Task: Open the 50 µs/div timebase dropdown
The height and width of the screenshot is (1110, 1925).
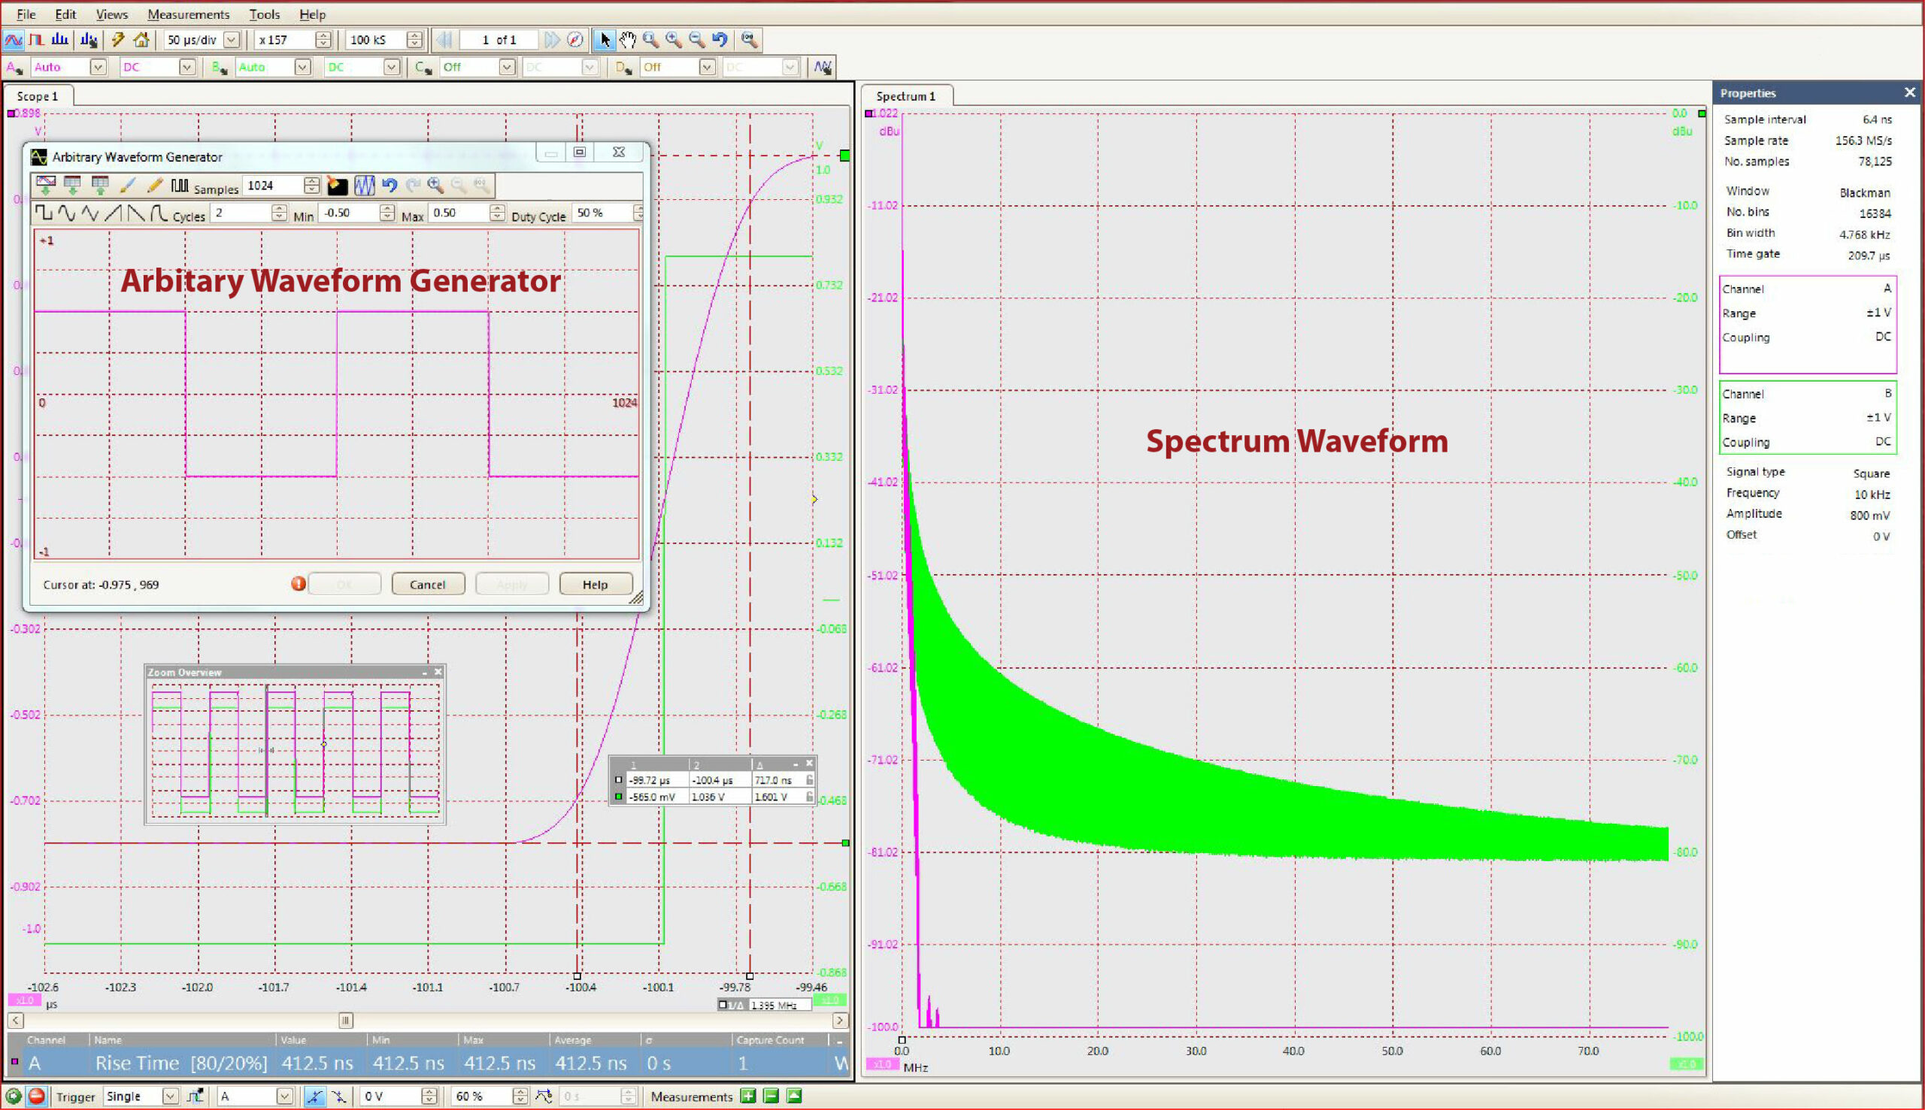Action: pyautogui.click(x=232, y=40)
